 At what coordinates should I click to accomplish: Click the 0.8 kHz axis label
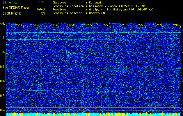tap(2, 81)
